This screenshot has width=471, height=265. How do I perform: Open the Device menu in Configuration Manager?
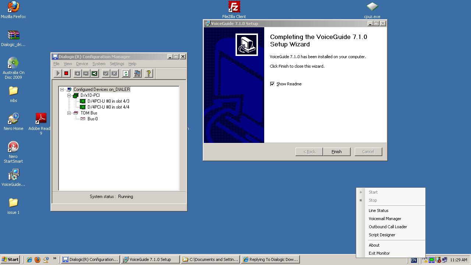pyautogui.click(x=82, y=64)
